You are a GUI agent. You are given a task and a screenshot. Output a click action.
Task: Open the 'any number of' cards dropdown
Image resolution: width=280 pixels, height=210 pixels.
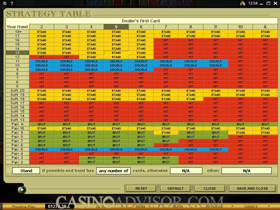click(x=113, y=171)
